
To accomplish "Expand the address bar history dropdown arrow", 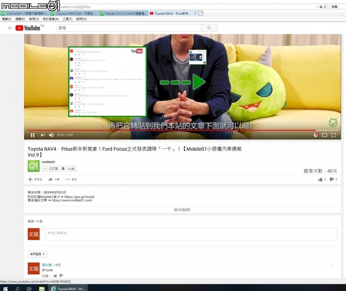I will [317, 7].
